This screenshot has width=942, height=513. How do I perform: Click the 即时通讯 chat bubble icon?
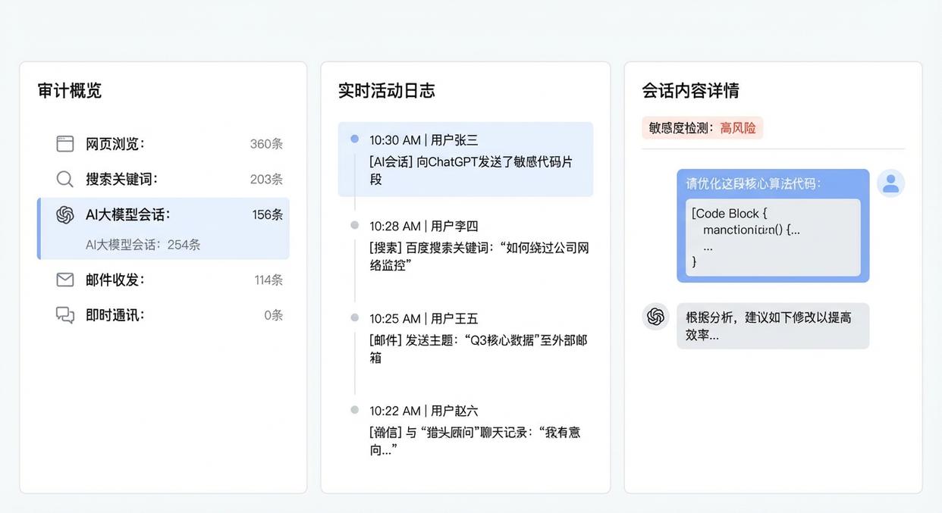tap(64, 314)
